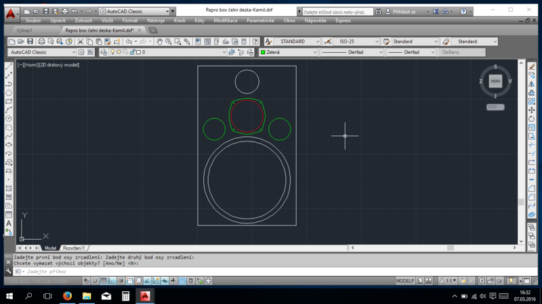Click the Zoom Realtime magnifier icon
This screenshot has width=542, height=304.
(169, 41)
